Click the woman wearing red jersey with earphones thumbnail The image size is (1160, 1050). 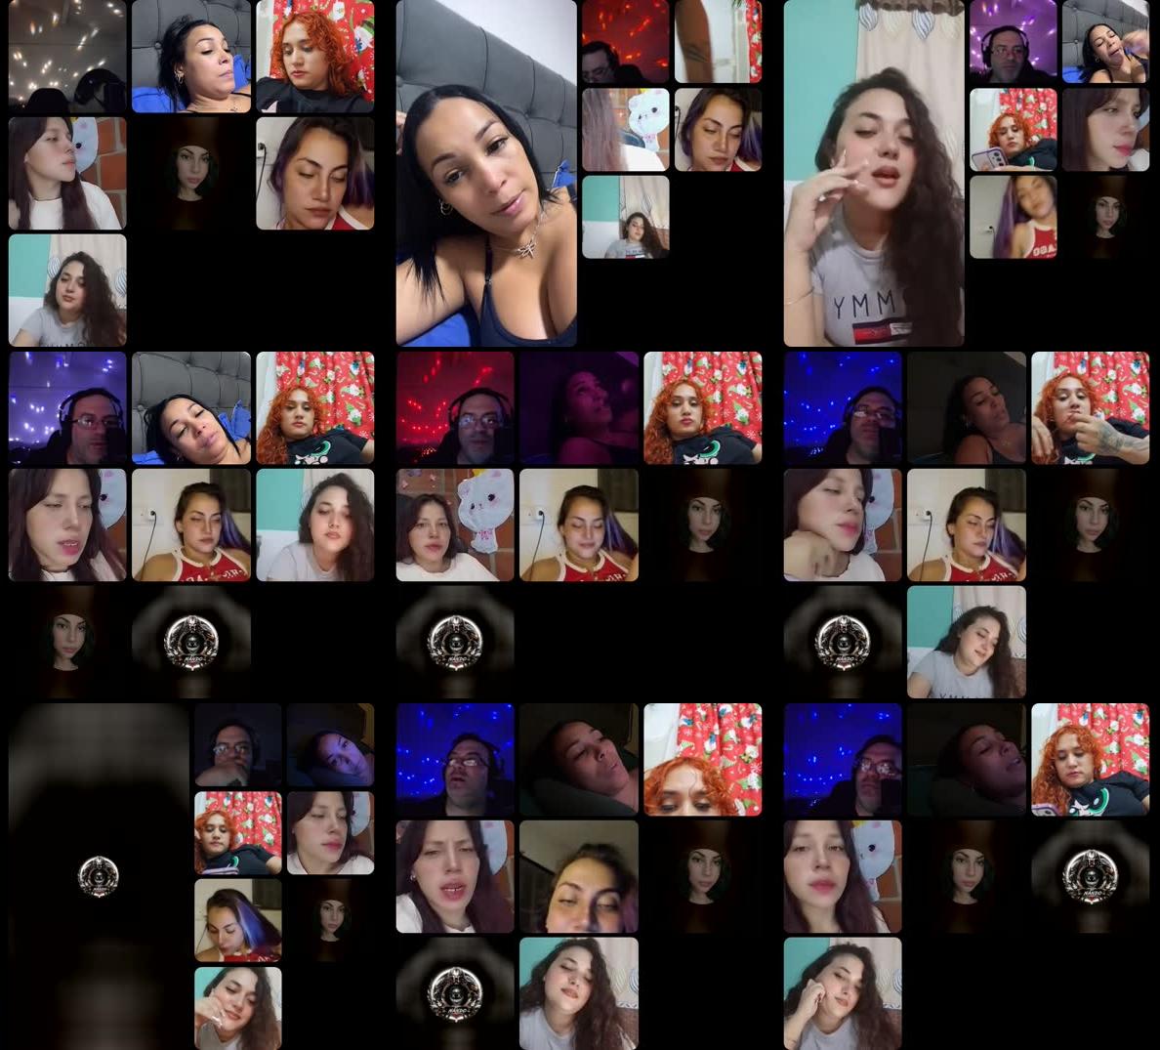[578, 525]
